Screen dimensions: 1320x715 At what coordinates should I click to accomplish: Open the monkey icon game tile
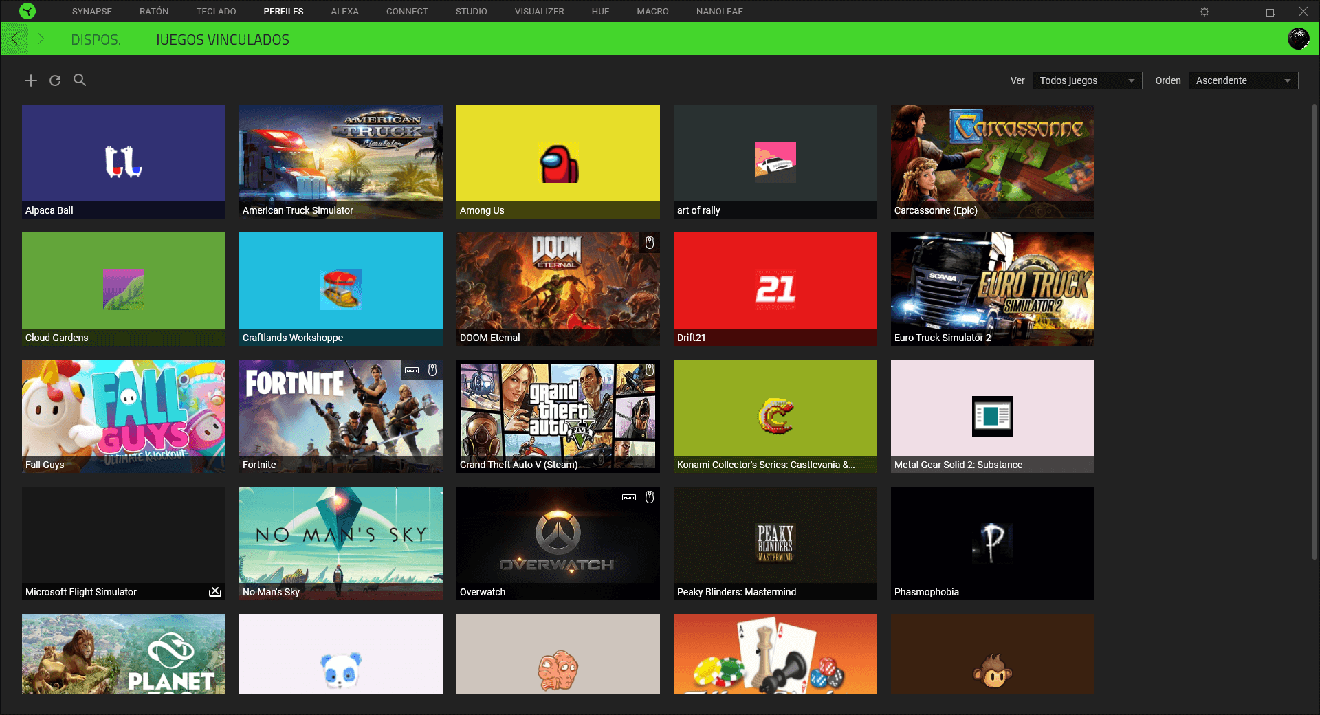coord(993,654)
